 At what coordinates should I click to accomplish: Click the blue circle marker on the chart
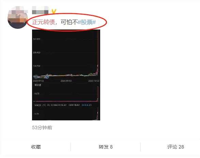click(x=47, y=77)
